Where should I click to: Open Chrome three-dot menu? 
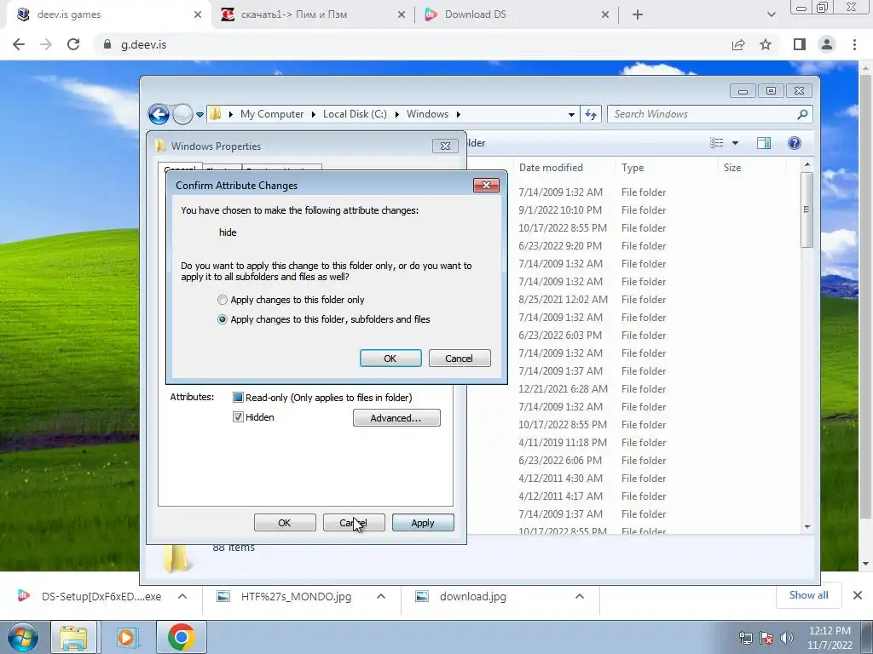pos(854,44)
